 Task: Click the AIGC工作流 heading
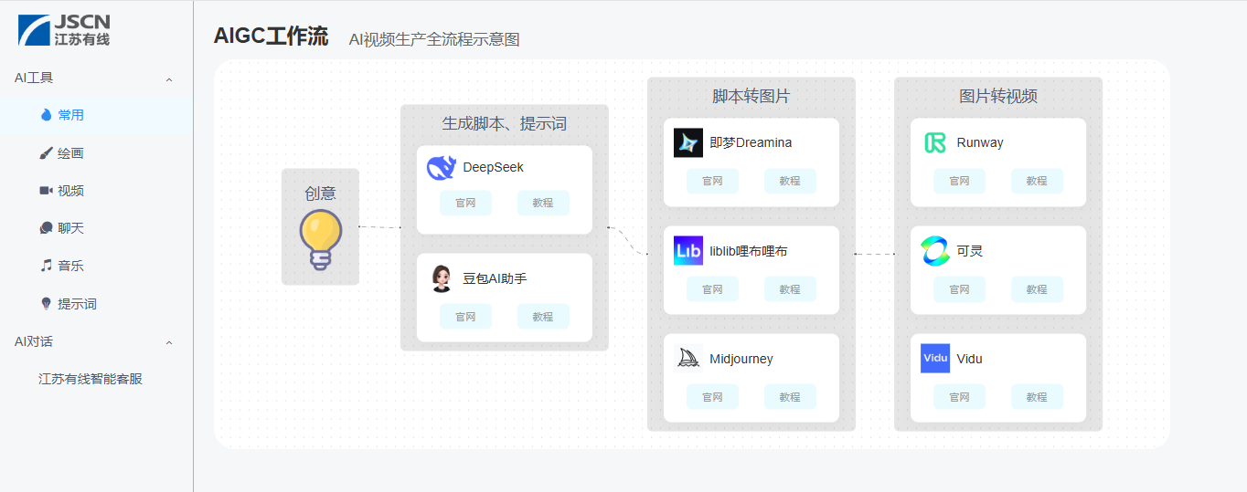point(271,37)
